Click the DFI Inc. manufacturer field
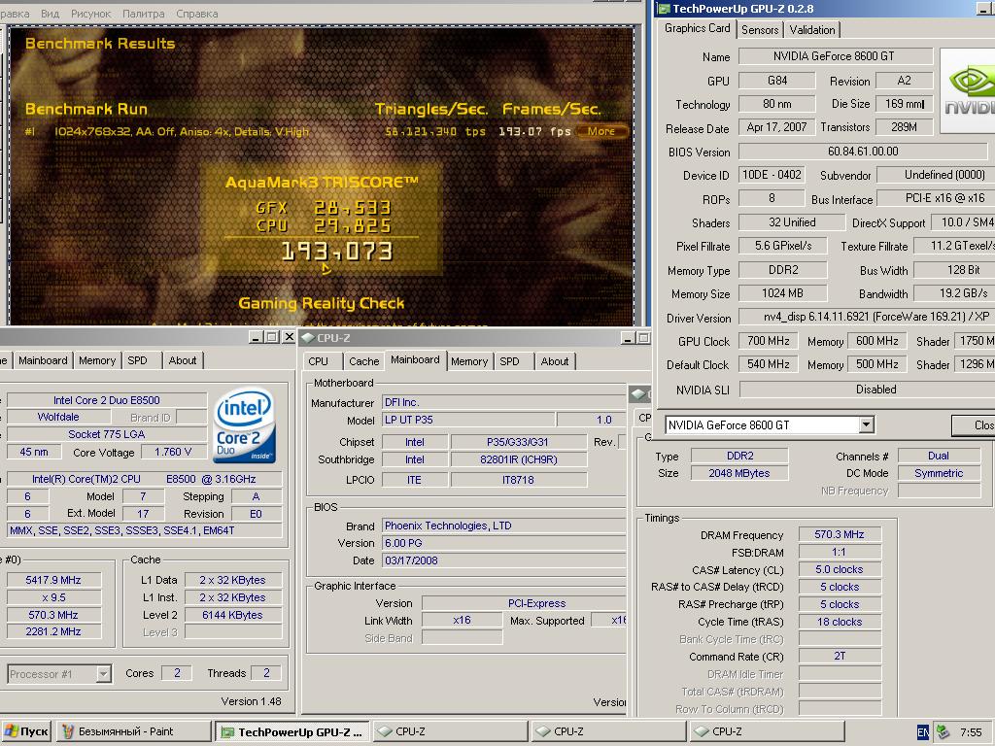The image size is (995, 746). (x=504, y=402)
